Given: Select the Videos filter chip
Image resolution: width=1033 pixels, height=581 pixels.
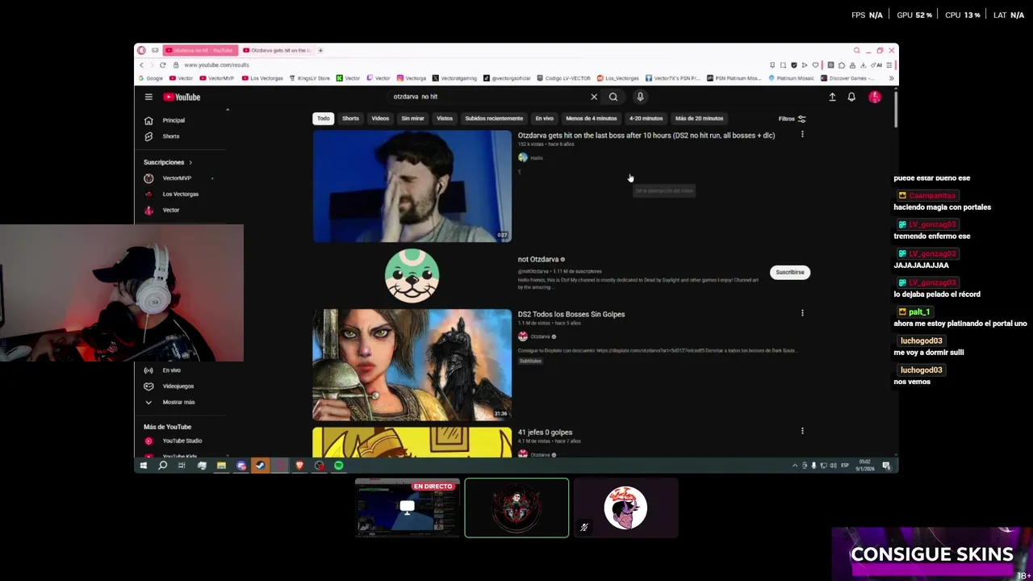Looking at the screenshot, I should pos(380,119).
